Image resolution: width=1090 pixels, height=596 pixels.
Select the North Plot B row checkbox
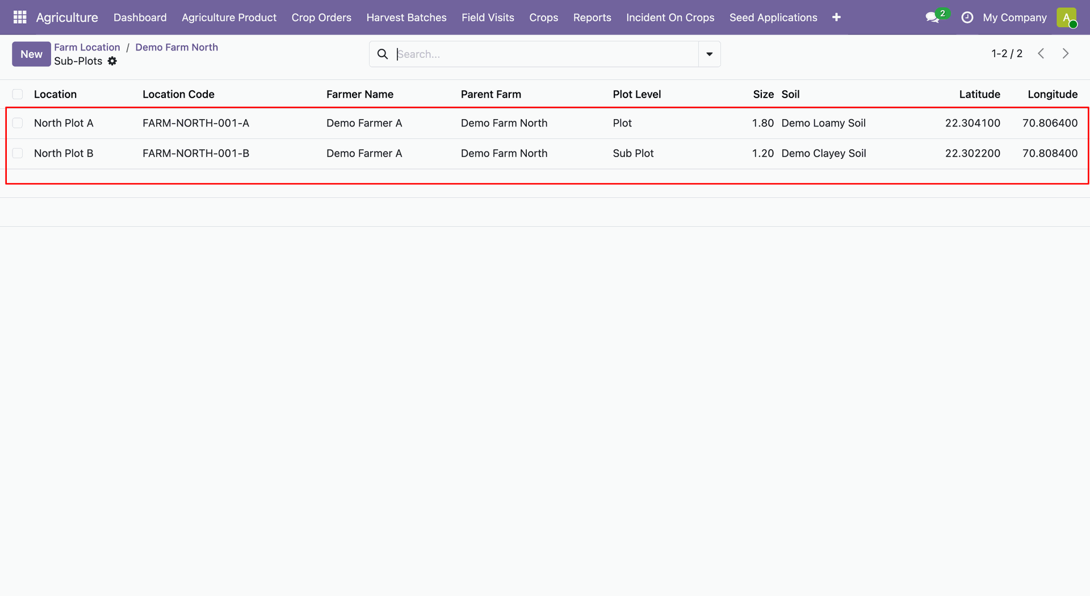18,153
